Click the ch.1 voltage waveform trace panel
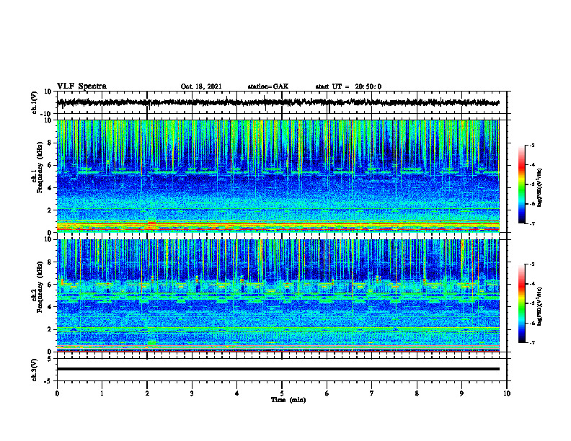Image resolution: width=571 pixels, height=441 pixels. point(282,102)
